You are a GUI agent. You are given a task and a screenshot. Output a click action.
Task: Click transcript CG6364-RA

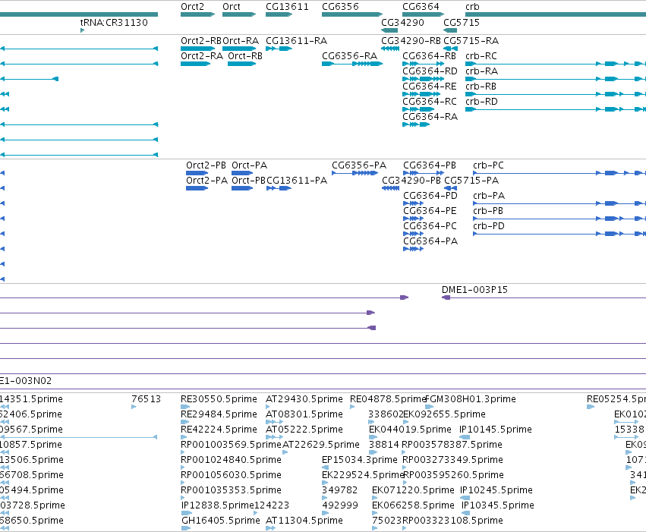point(416,124)
